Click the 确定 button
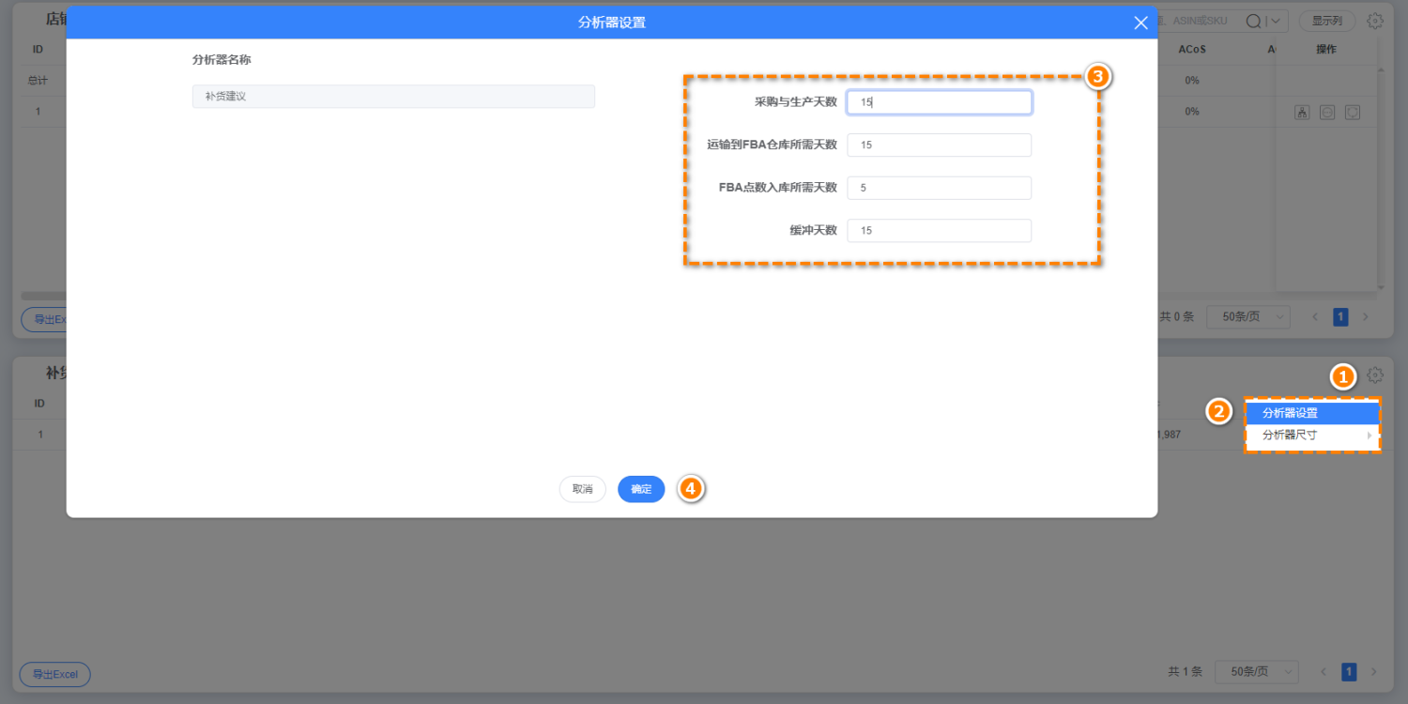1408x704 pixels. click(641, 489)
